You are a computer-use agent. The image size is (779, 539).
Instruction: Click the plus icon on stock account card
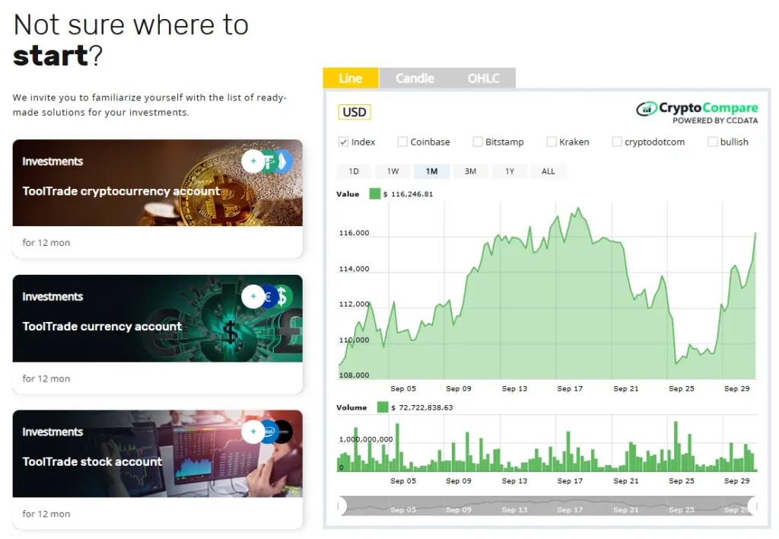pos(253,432)
